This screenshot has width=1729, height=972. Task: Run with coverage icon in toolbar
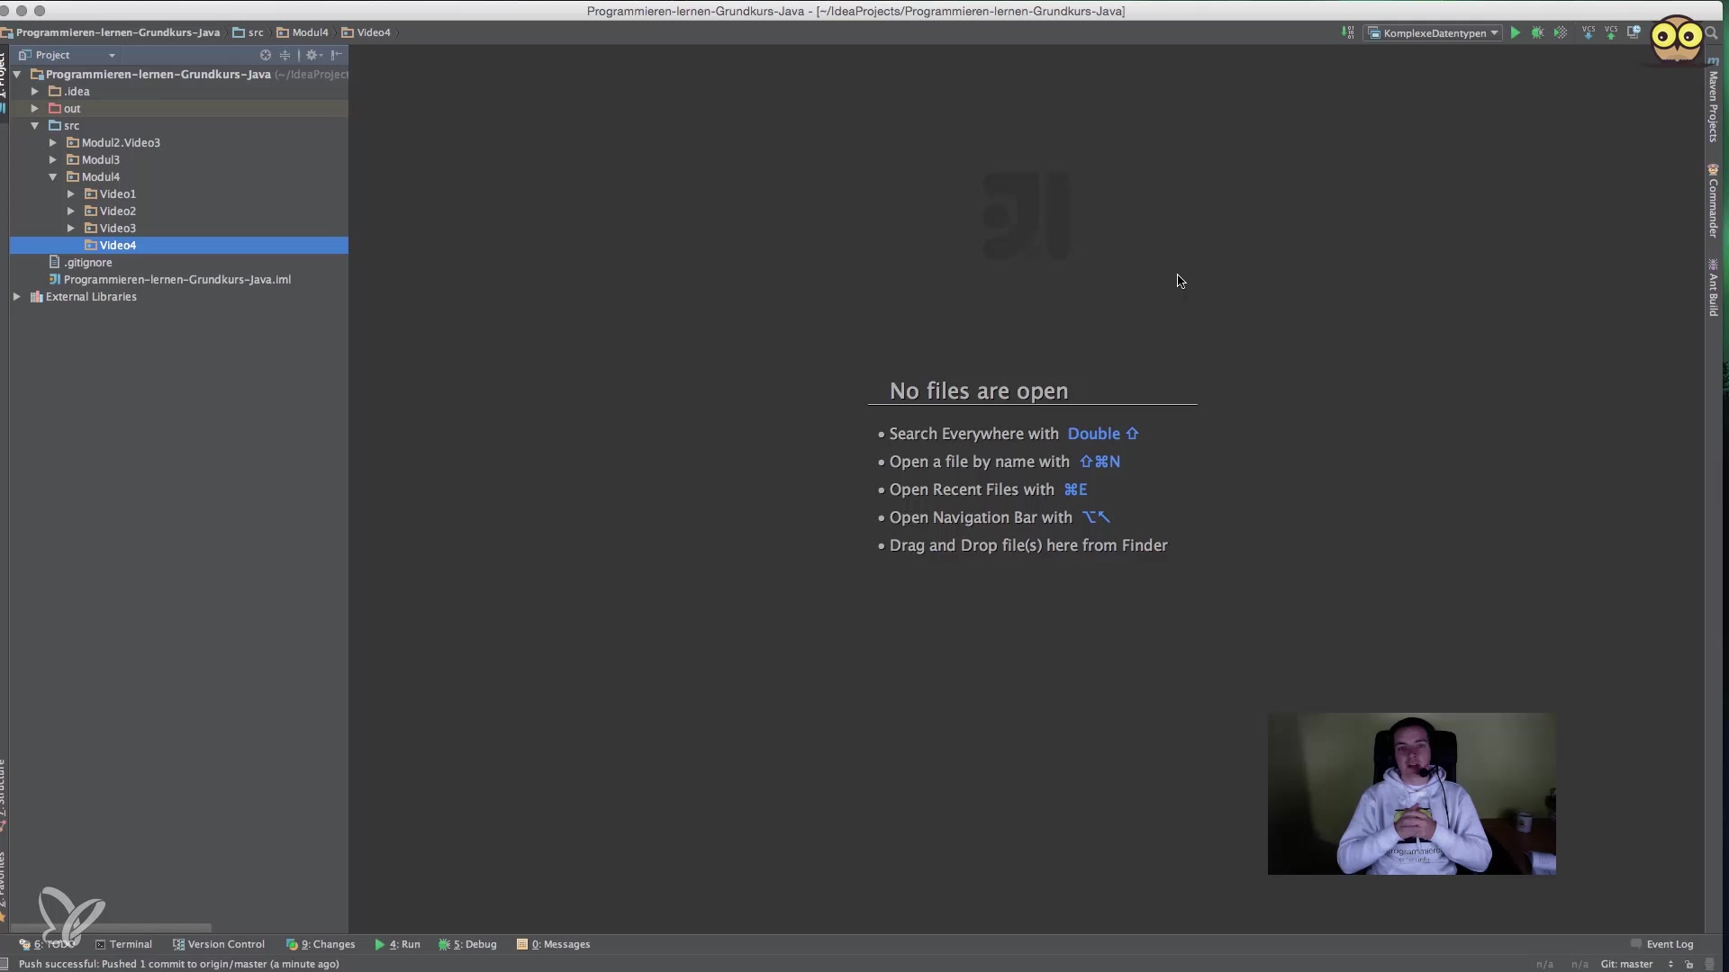(x=1561, y=32)
